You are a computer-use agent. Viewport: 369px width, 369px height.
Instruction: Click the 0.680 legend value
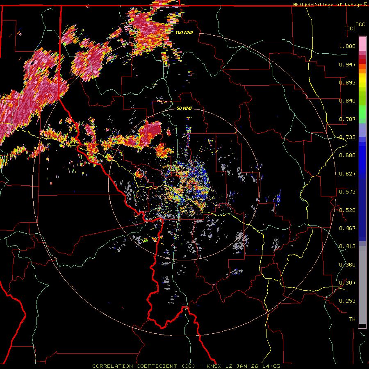[347, 155]
